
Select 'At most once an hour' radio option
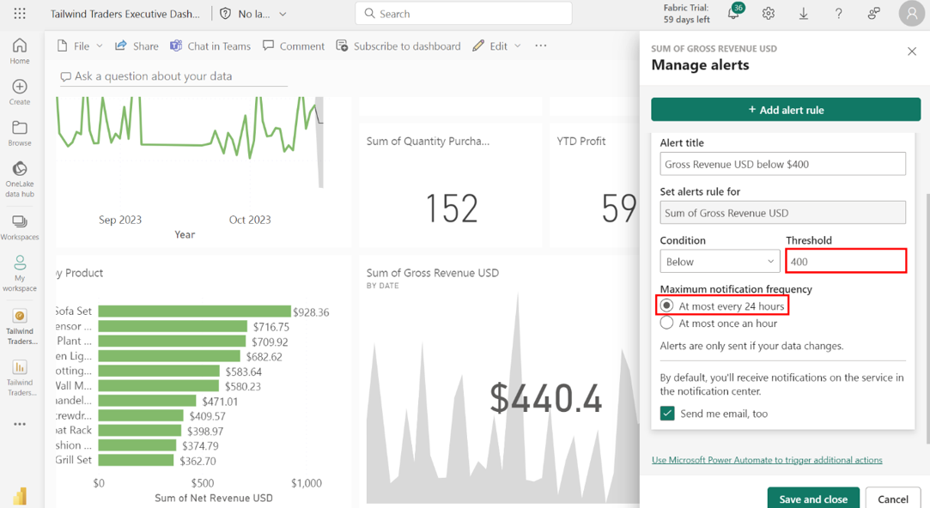667,324
